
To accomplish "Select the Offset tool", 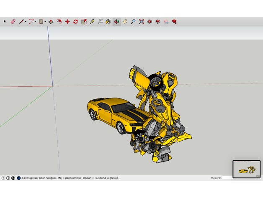I will coord(59,22).
